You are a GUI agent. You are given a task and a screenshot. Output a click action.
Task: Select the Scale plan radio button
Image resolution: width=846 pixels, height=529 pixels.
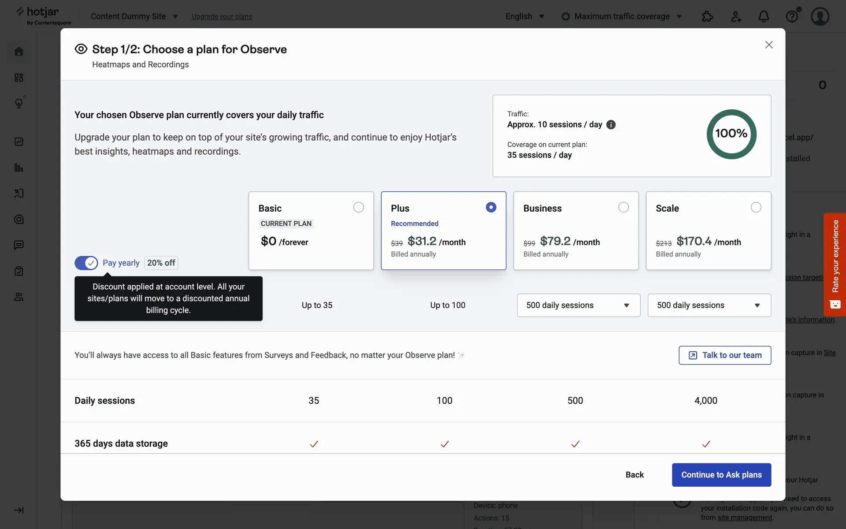756,207
